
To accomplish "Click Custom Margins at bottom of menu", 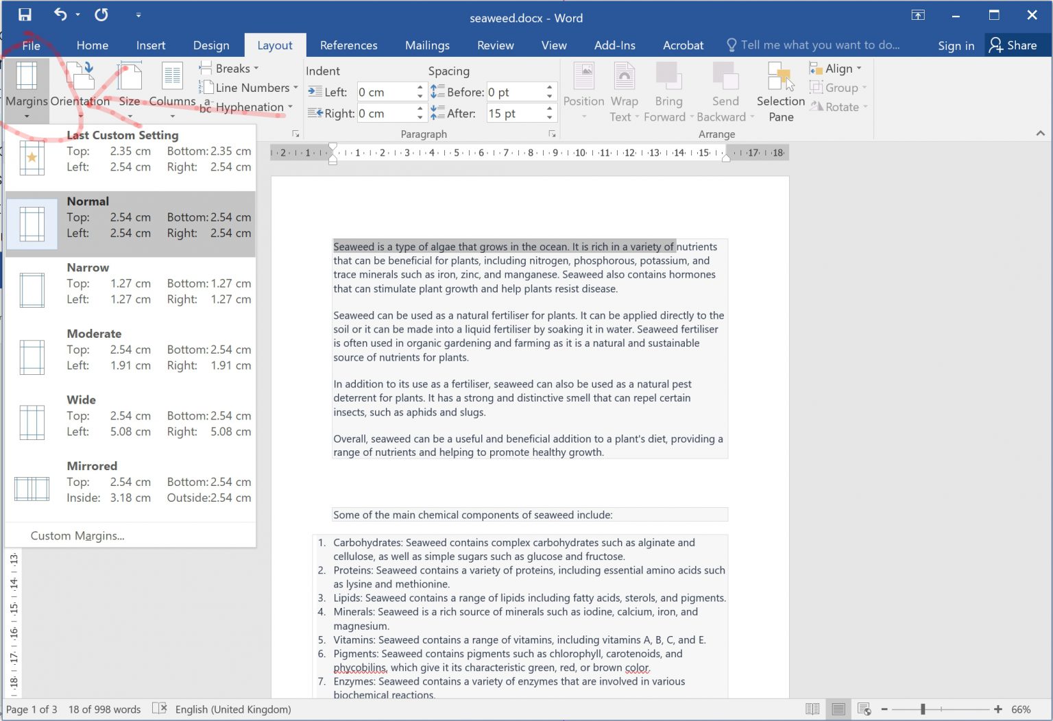I will click(x=77, y=535).
